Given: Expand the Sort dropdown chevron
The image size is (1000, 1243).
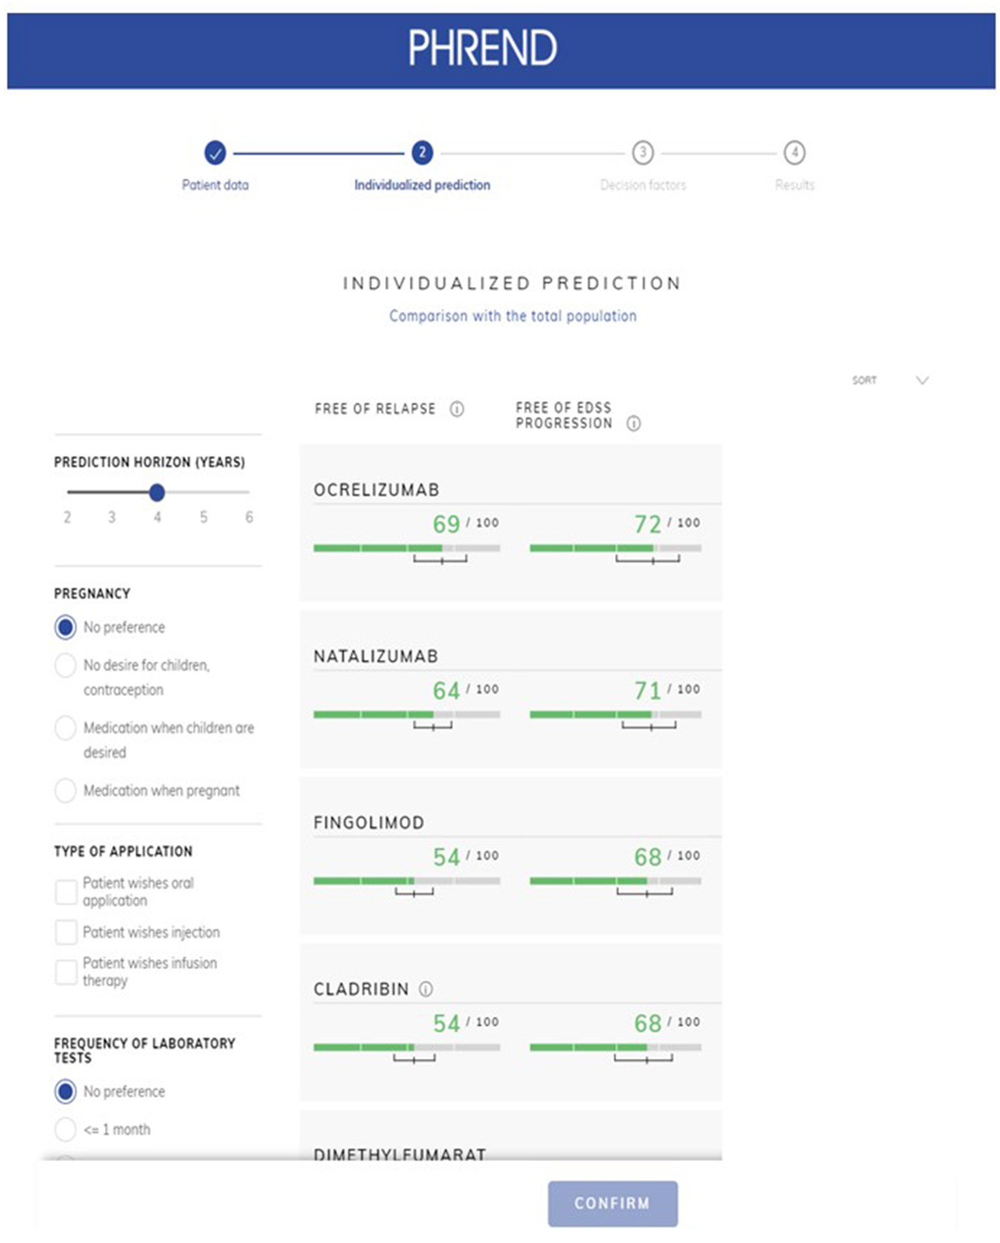Looking at the screenshot, I should click(922, 380).
